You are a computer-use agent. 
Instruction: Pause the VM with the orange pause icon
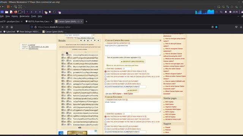(8, 7)
